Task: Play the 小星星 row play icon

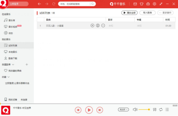Action: point(93,25)
